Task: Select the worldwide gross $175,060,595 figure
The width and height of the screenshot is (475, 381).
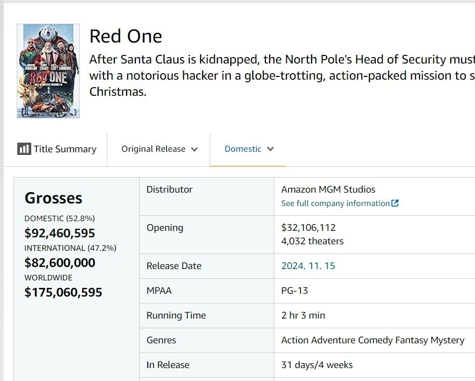Action: 63,292
